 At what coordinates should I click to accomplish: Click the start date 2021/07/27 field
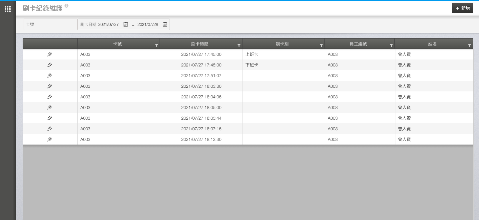[x=109, y=25]
